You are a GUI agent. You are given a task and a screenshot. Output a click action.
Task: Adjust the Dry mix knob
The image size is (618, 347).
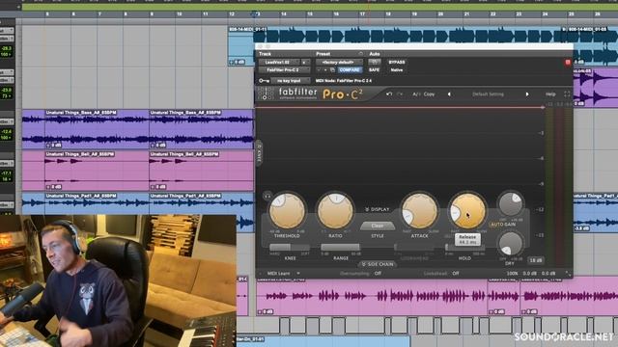511,244
